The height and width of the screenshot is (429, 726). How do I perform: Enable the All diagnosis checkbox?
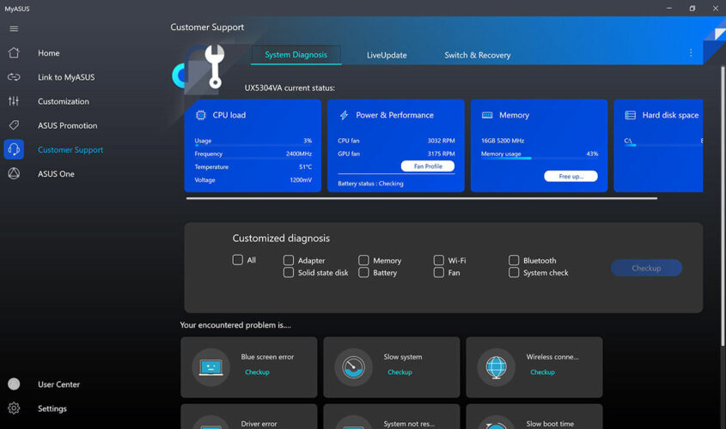coord(238,260)
